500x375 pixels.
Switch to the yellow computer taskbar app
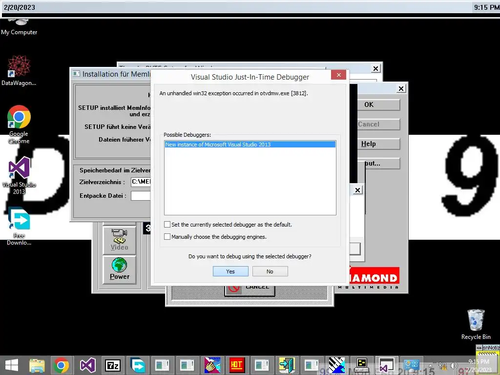[x=362, y=365]
